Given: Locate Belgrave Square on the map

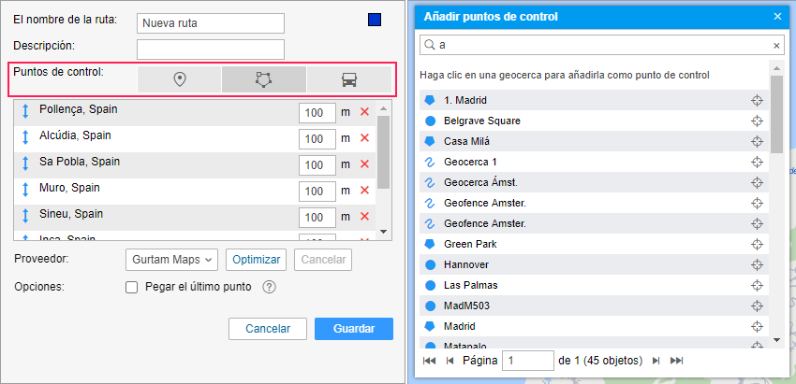Looking at the screenshot, I should pyautogui.click(x=757, y=121).
